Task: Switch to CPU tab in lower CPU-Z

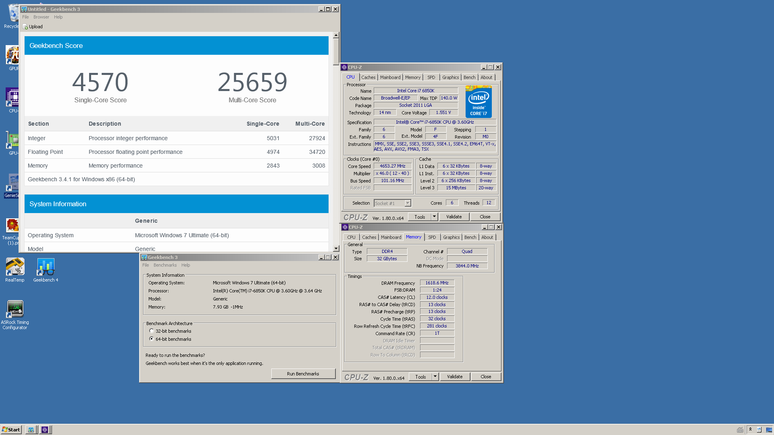Action: coord(351,237)
